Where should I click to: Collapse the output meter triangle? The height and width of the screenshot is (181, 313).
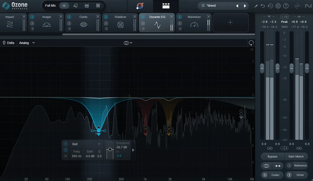pyautogui.click(x=299, y=17)
